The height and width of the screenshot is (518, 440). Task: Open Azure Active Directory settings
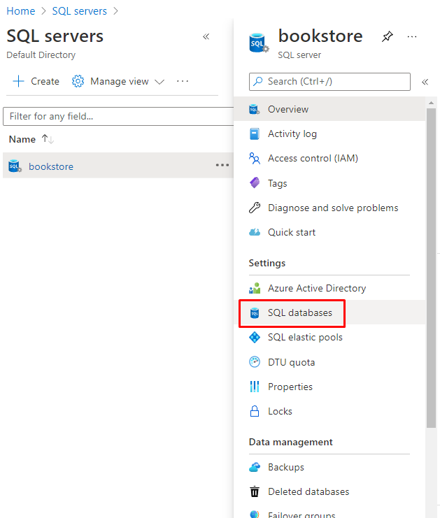317,288
